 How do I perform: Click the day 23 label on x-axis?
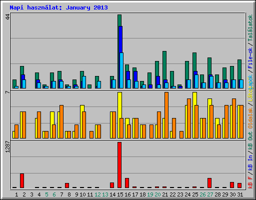pyautogui.click(x=180, y=194)
